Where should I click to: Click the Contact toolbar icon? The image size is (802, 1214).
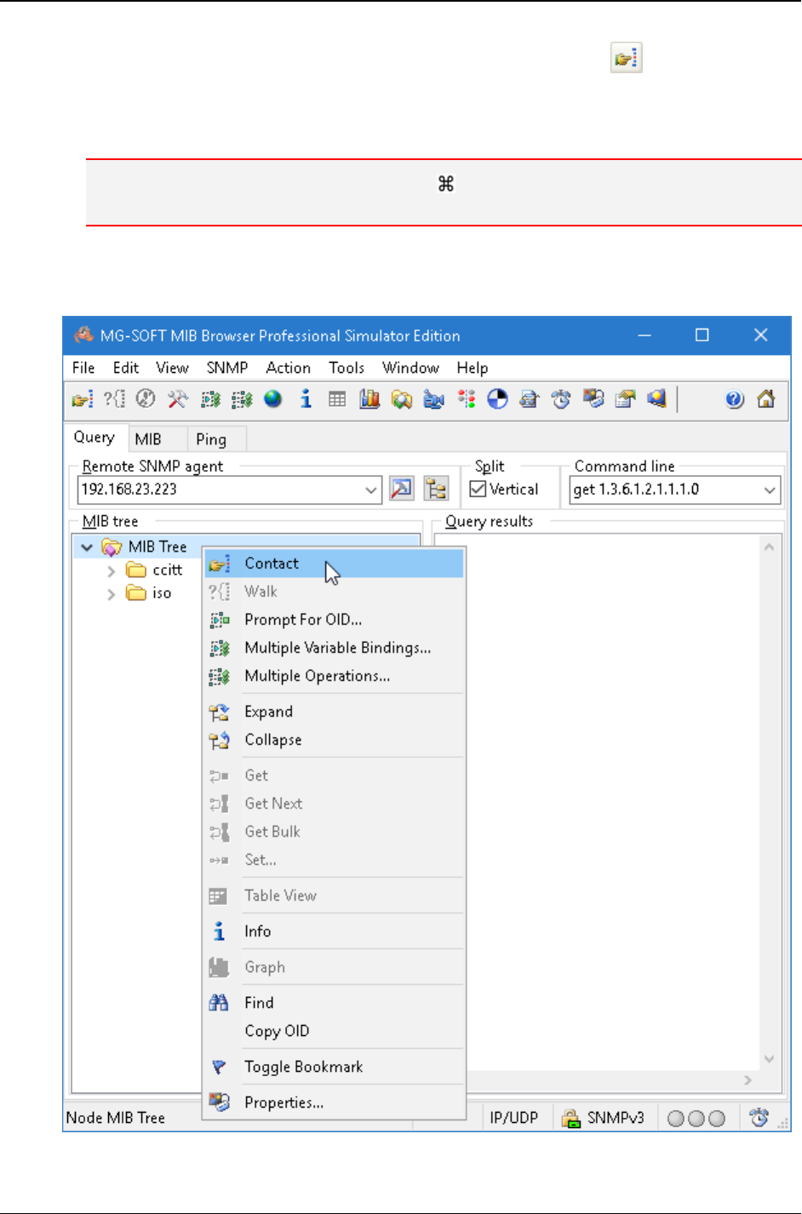coord(83,399)
